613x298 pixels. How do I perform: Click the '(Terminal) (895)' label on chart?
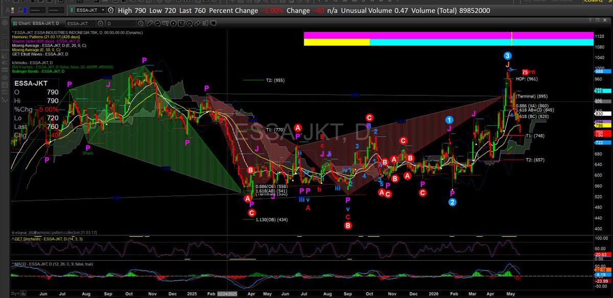point(532,96)
